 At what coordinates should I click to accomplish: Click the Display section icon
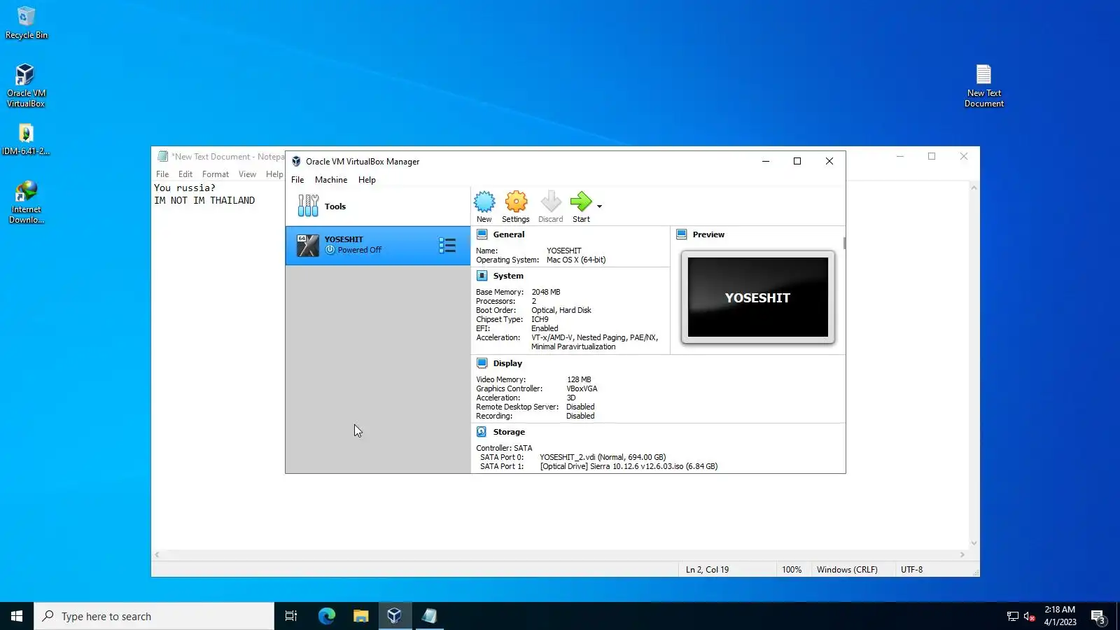(x=482, y=363)
